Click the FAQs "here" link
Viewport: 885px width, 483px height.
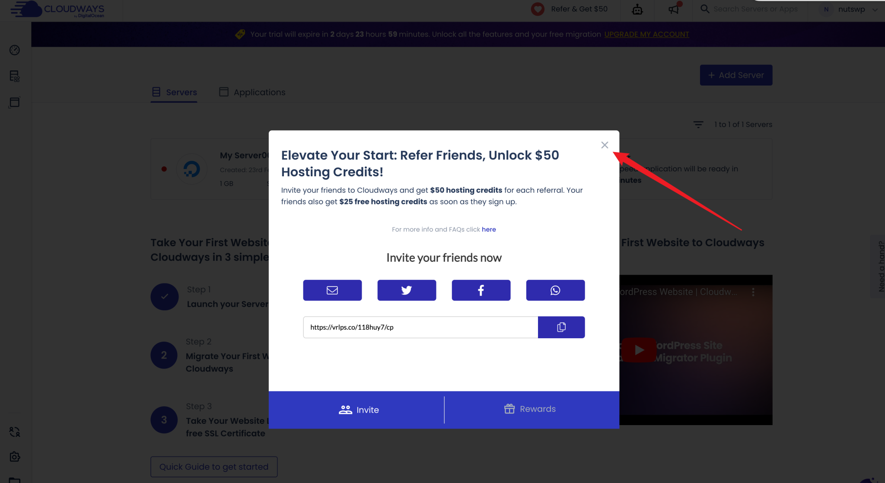tap(489, 229)
